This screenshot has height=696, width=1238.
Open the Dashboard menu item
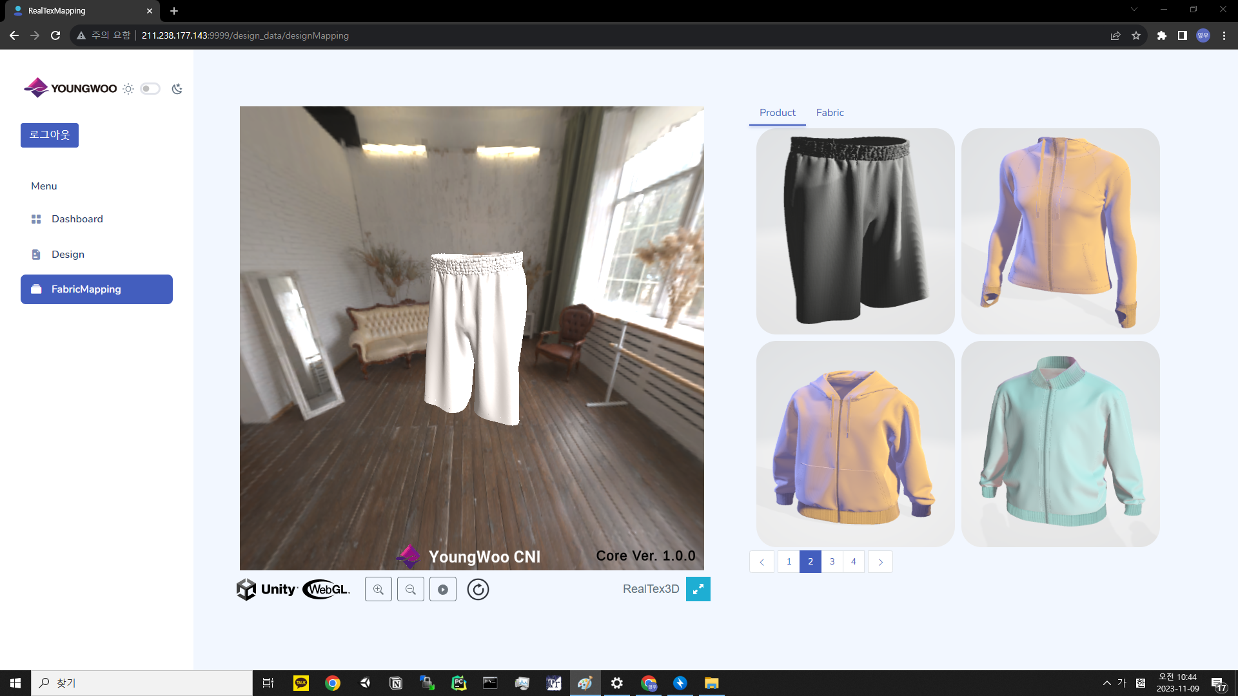click(x=77, y=219)
